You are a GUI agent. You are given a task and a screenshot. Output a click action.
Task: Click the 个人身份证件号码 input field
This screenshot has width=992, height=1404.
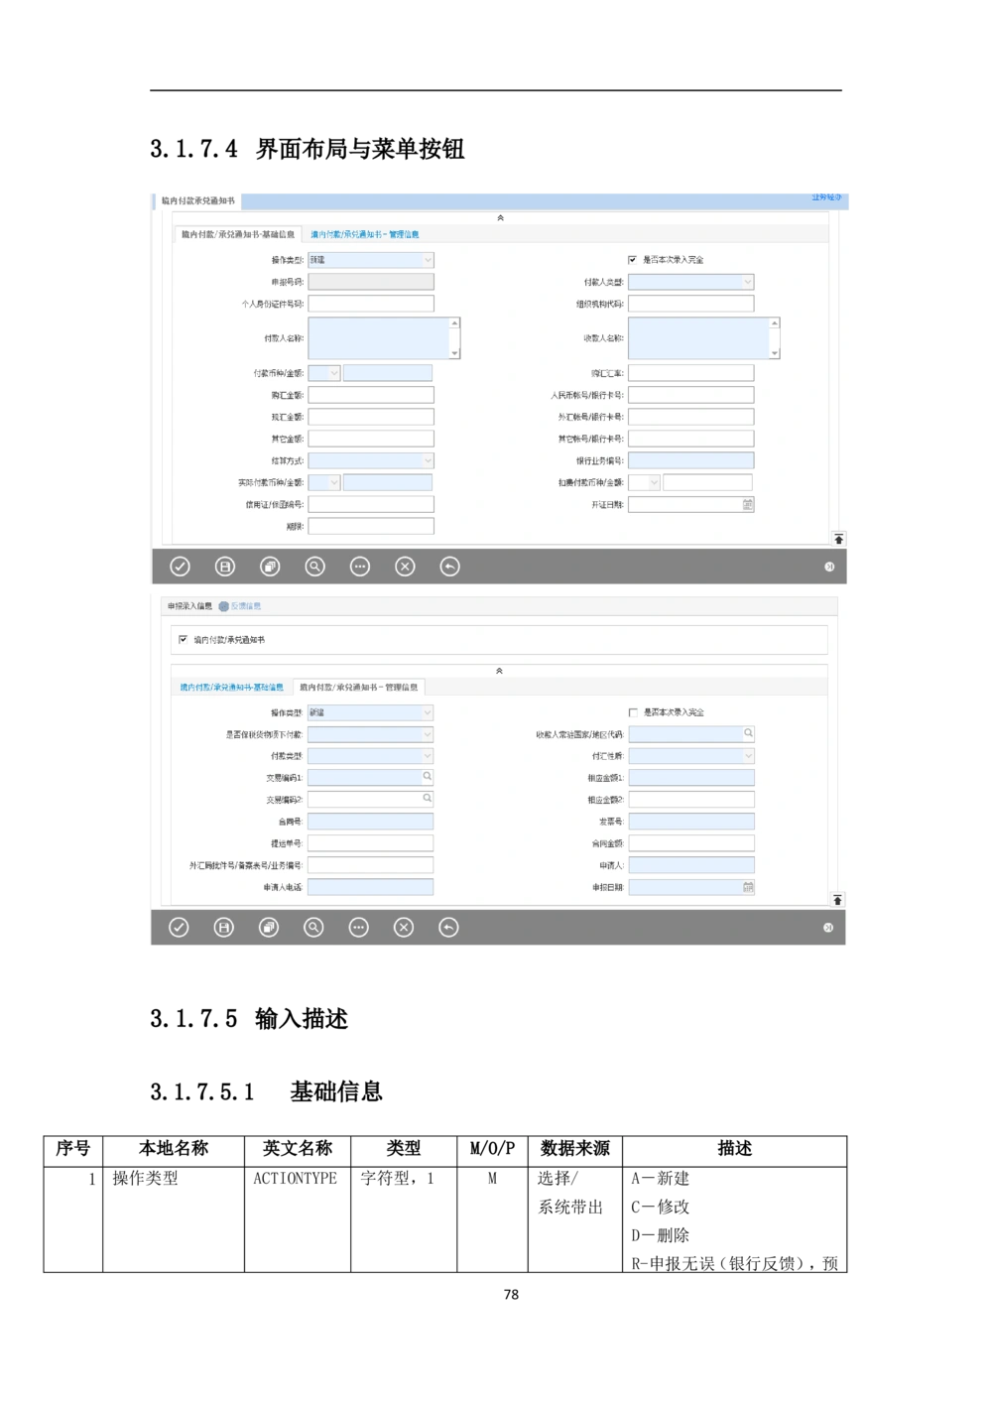(370, 304)
